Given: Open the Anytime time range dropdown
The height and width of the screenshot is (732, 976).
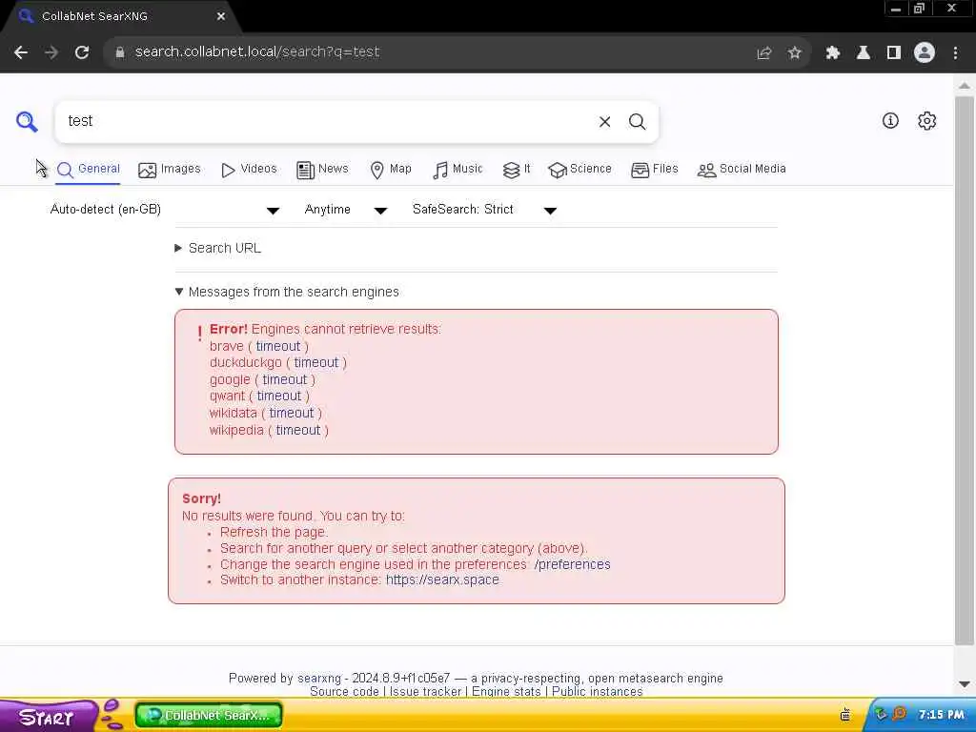Looking at the screenshot, I should coord(345,210).
